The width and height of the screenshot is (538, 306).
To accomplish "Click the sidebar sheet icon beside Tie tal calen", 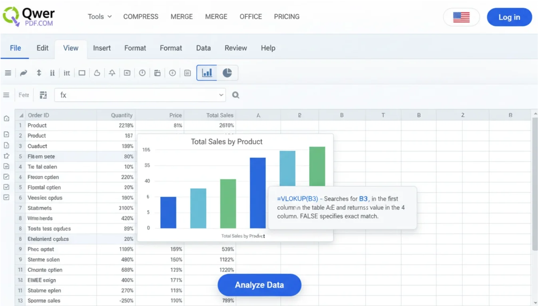I will pos(6,166).
